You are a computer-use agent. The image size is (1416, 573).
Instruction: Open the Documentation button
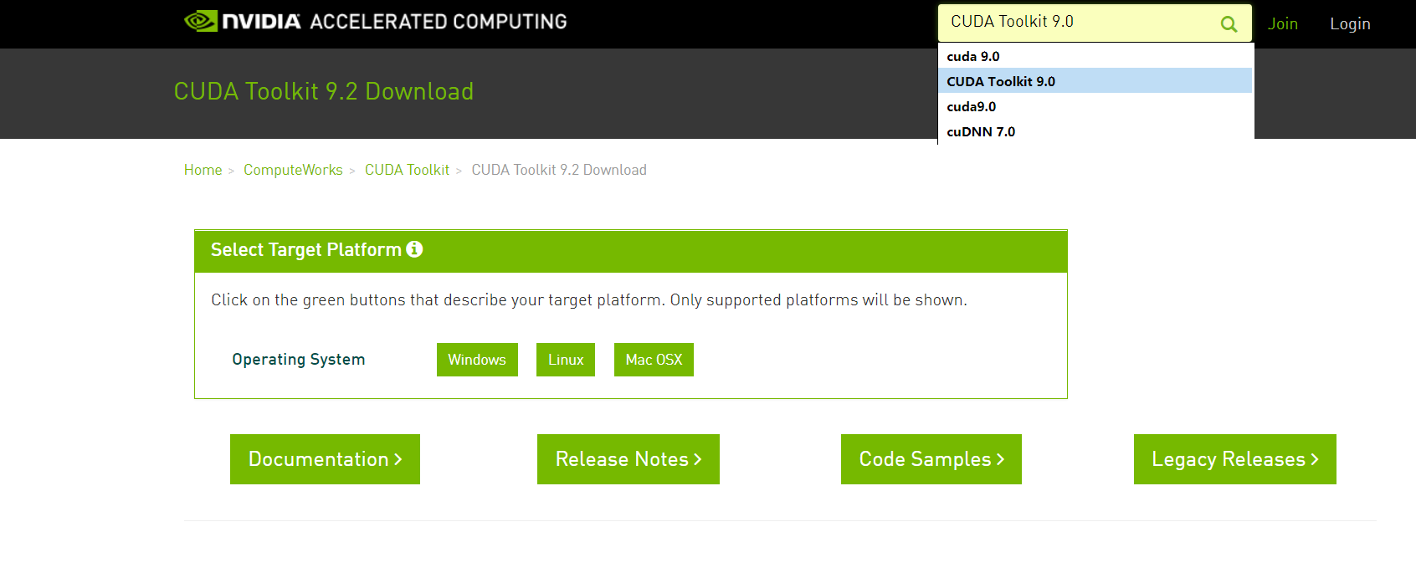[325, 459]
